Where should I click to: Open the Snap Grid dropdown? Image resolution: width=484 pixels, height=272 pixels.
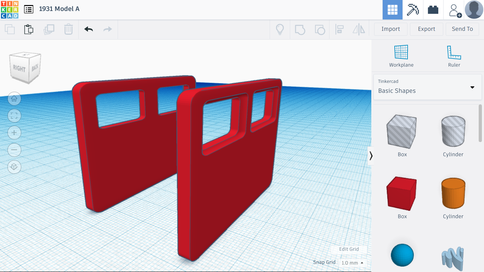click(352, 263)
